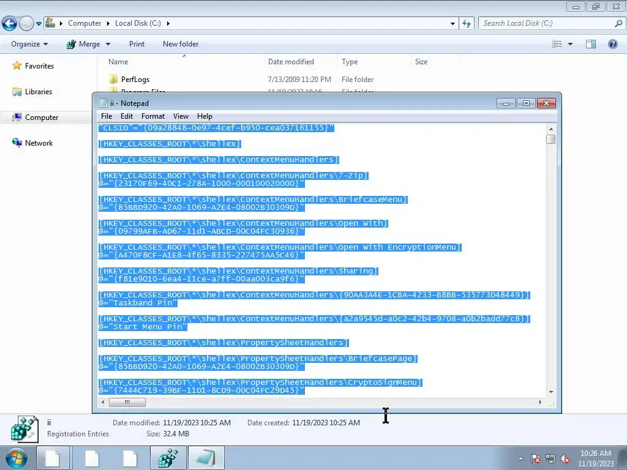
Task: Click the muted volume tray icon
Action: tap(565, 458)
